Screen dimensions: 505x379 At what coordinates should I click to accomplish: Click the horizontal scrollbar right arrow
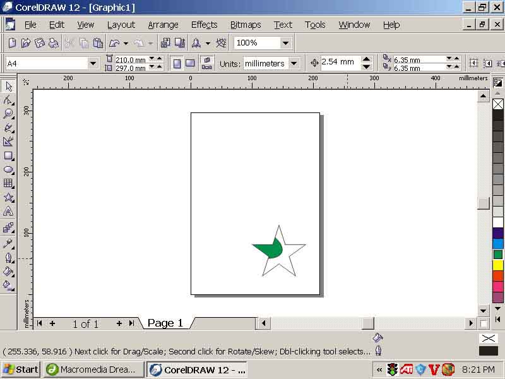tap(471, 323)
